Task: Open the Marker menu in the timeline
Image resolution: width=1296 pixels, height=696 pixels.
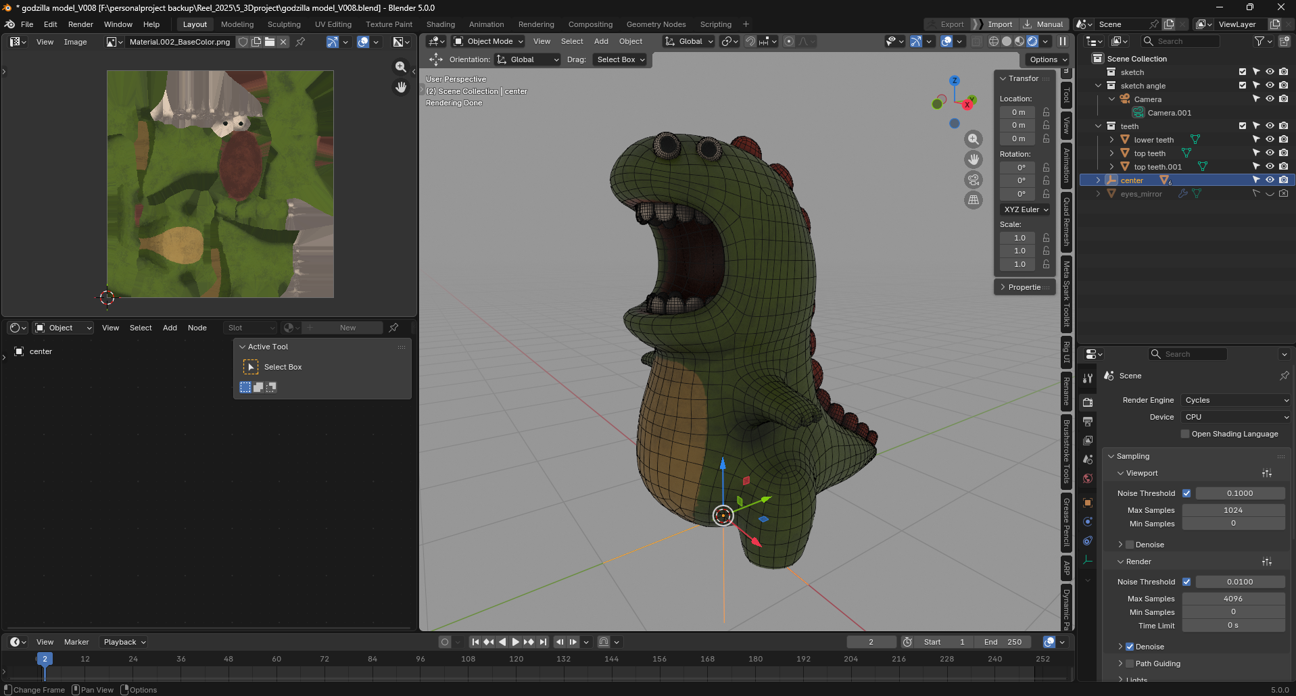Action: coord(76,642)
